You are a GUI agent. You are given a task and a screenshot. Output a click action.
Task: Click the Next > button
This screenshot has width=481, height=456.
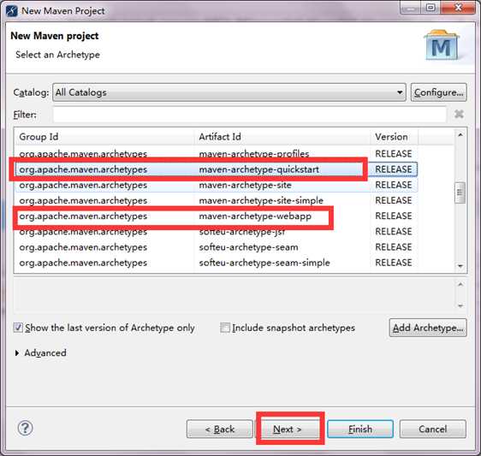click(x=288, y=429)
